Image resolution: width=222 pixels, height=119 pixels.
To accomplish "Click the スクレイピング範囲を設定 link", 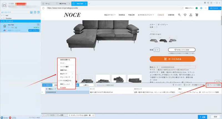I will [105, 85].
